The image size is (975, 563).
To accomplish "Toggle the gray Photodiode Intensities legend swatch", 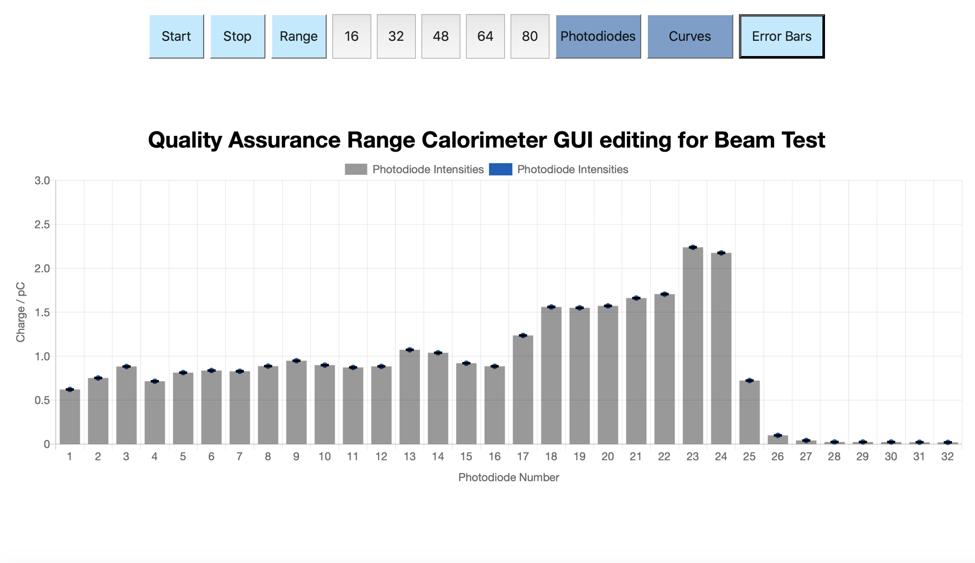I will (x=355, y=169).
